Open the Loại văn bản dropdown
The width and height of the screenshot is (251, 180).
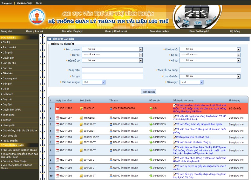coord(238,77)
